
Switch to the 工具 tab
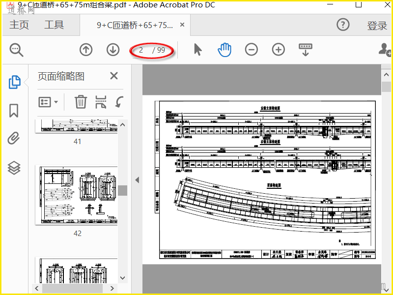point(54,25)
